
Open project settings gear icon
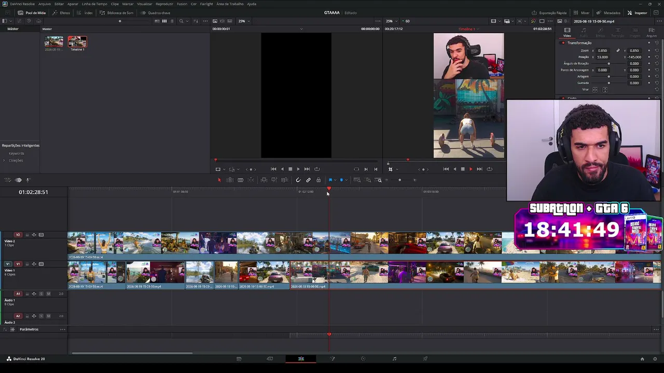pyautogui.click(x=655, y=358)
